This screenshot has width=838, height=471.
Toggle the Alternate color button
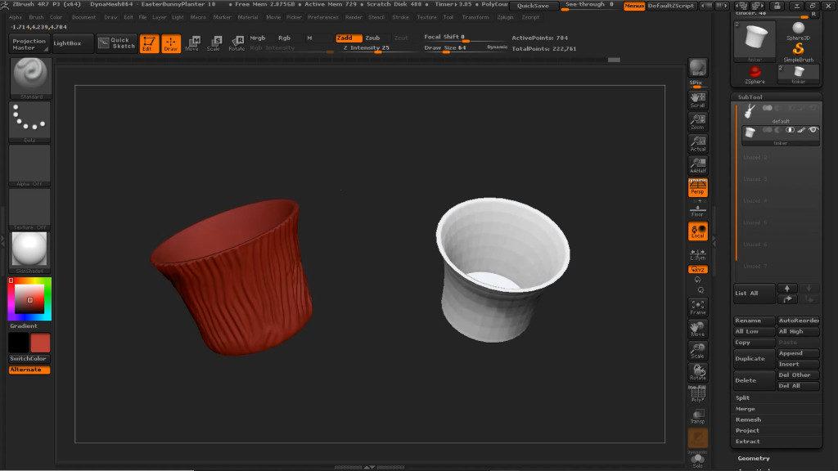pyautogui.click(x=29, y=370)
